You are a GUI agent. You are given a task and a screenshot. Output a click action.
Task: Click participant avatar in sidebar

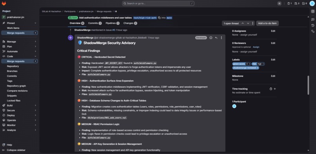click(234, 106)
